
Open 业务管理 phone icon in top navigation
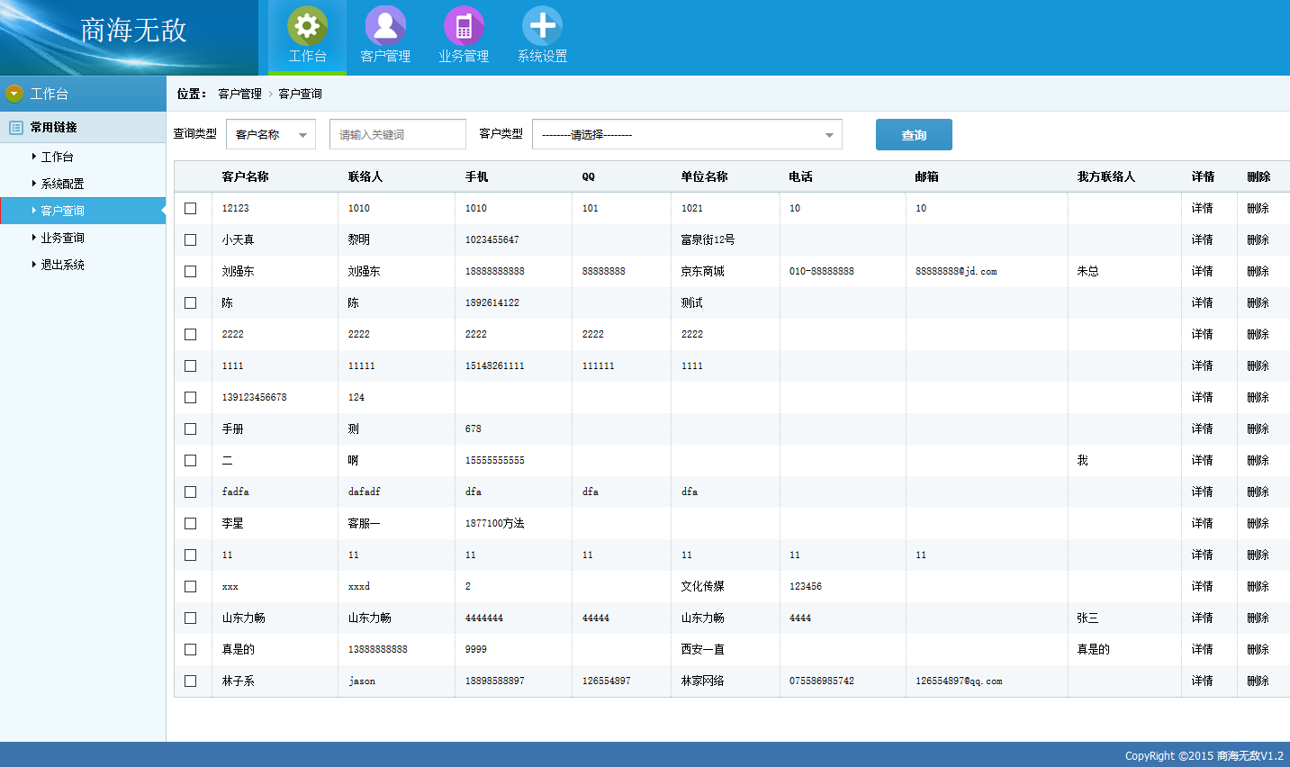pos(464,26)
